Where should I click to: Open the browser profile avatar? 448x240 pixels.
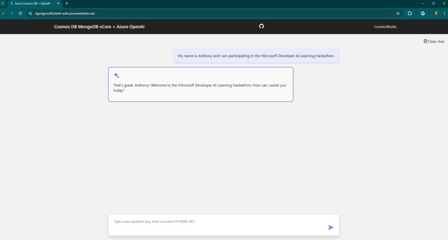(436, 13)
